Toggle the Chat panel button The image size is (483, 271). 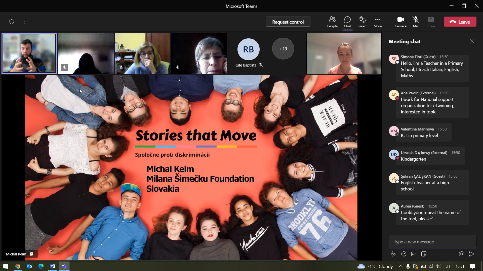347,22
